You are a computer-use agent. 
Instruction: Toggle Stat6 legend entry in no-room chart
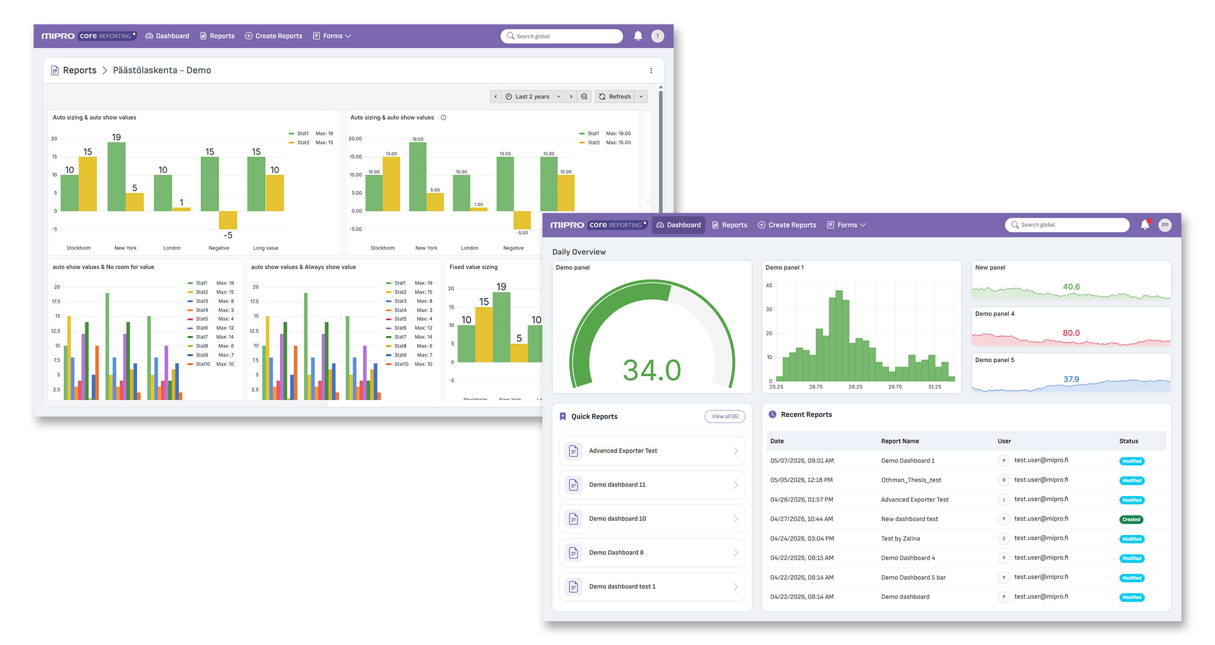coord(198,328)
